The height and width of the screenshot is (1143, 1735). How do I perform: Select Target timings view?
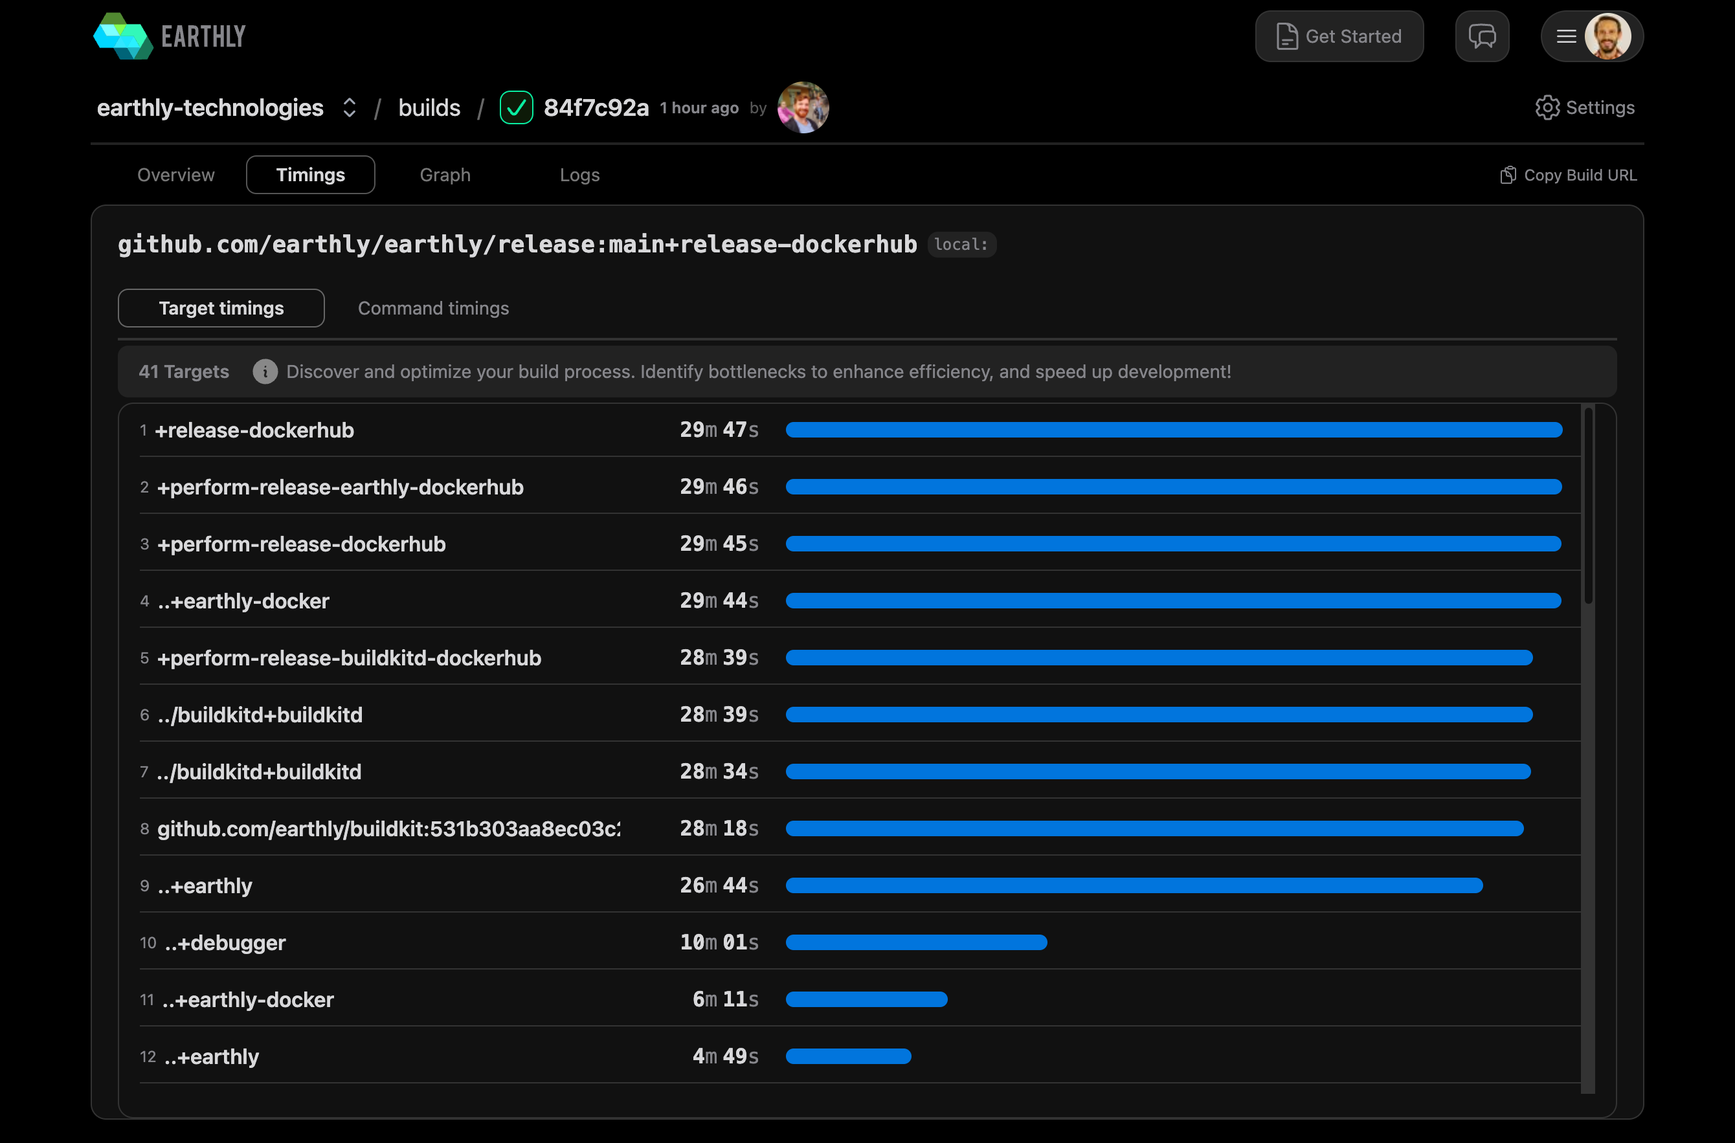pos(221,308)
